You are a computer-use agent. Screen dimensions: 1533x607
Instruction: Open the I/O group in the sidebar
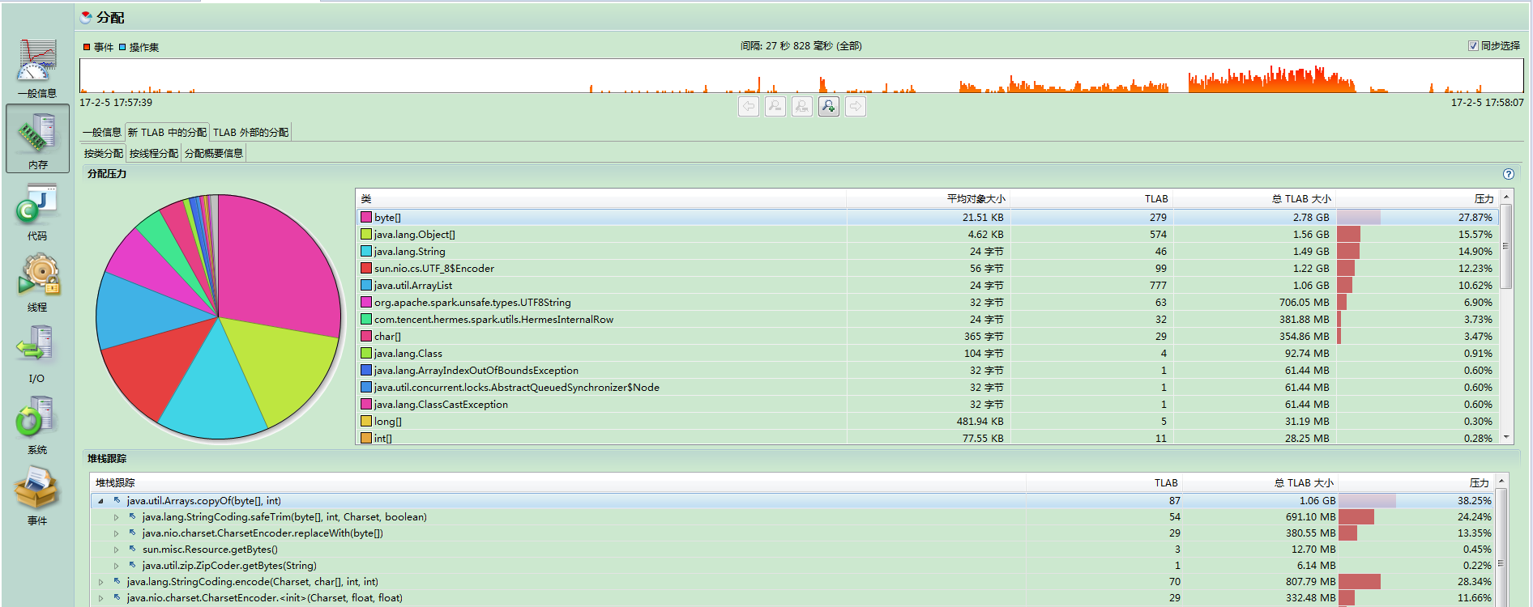(x=36, y=354)
